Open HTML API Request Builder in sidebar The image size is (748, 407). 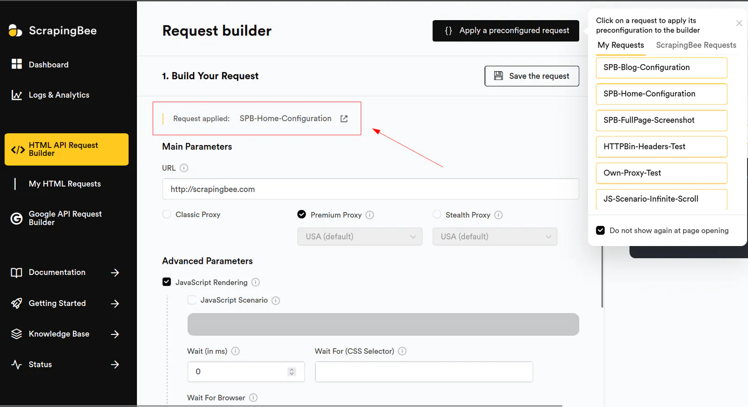pyautogui.click(x=66, y=149)
